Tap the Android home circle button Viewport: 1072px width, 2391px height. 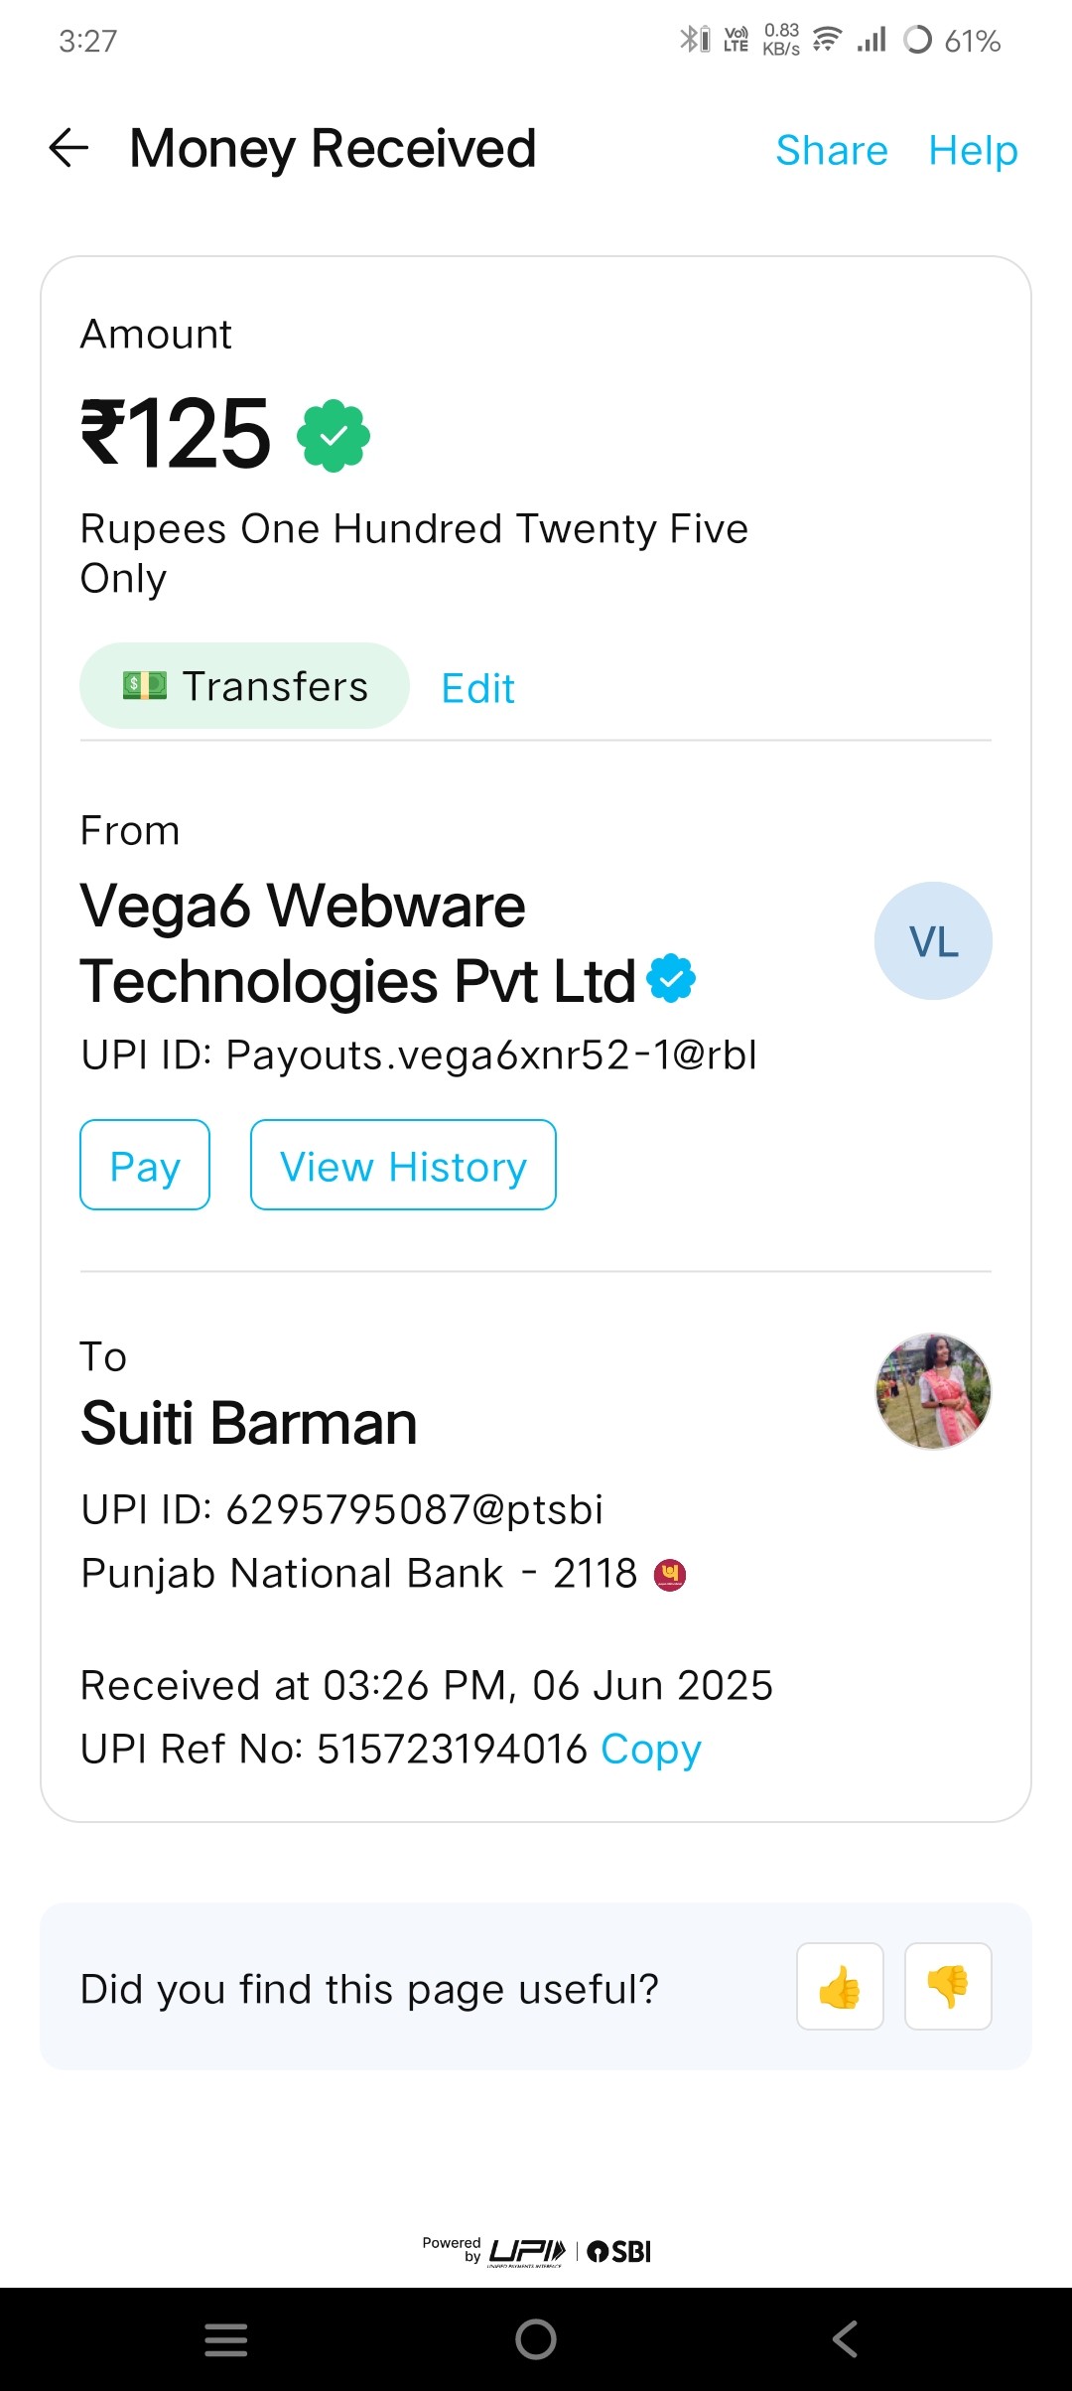(536, 2339)
